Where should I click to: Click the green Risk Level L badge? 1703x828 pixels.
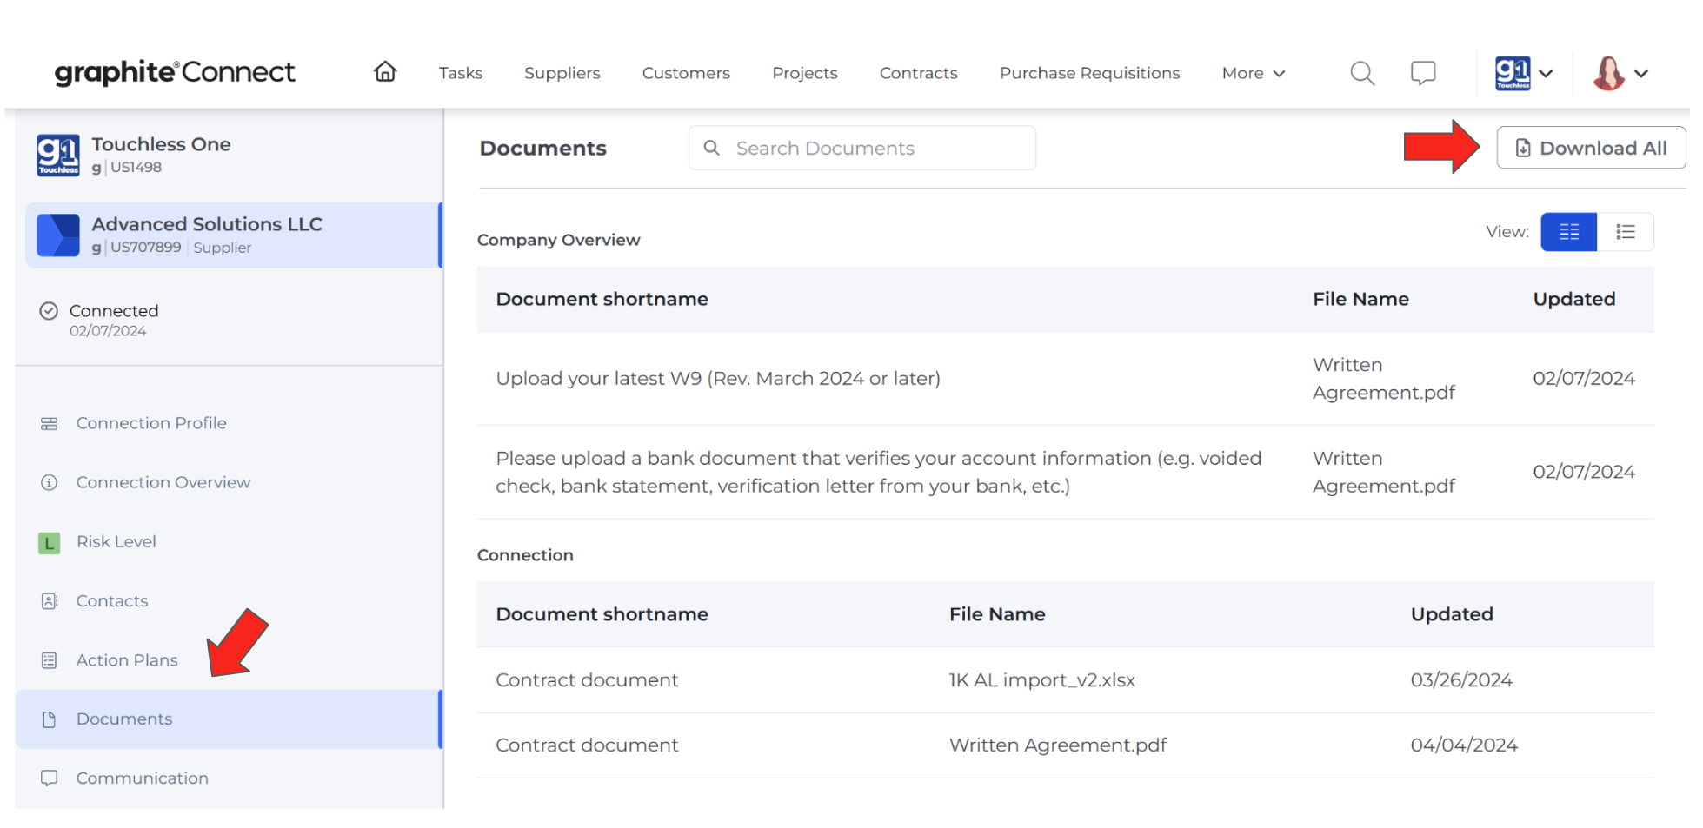click(x=50, y=543)
